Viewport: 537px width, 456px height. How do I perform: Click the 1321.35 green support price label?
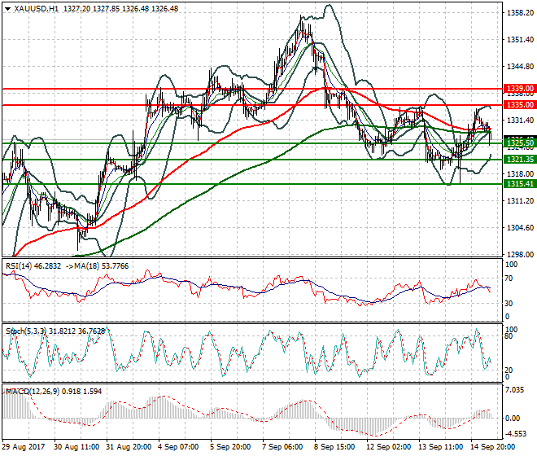[520, 160]
